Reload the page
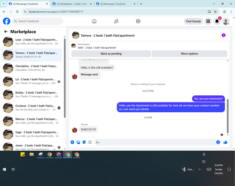Image resolution: width=235 pixels, height=186 pixels. coord(17,12)
